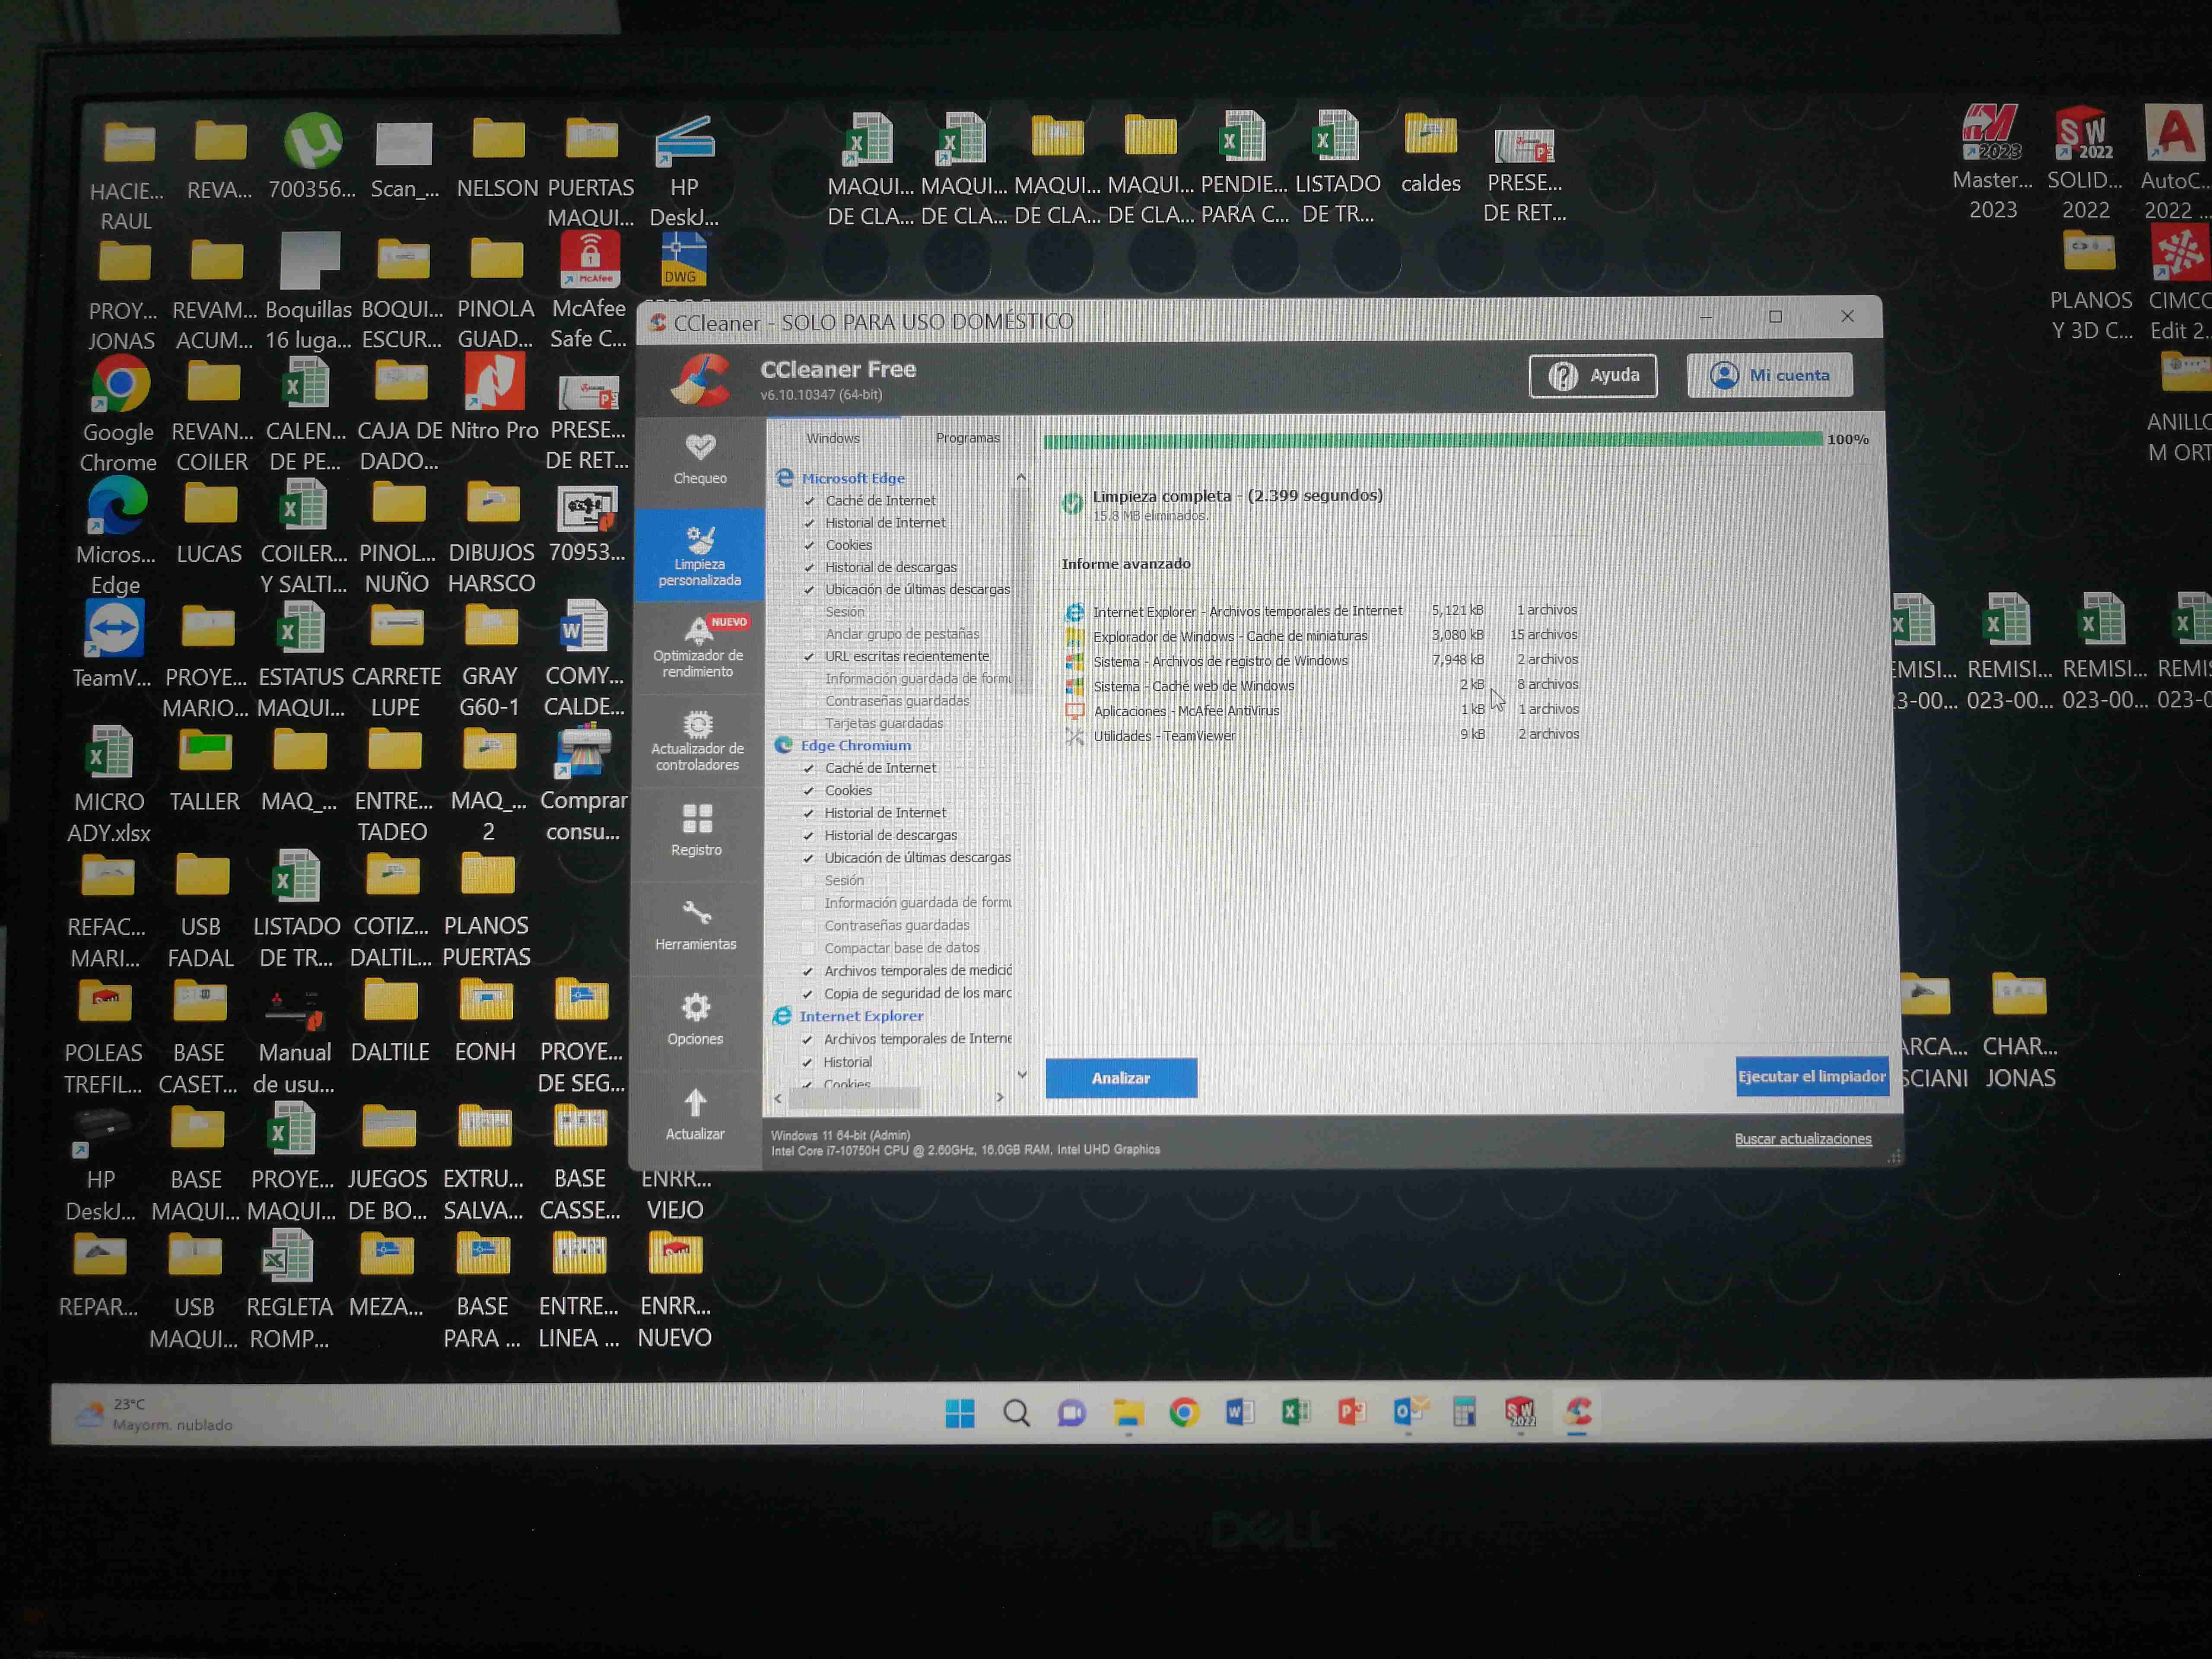Click the 100% cleaning progress bar
This screenshot has height=1659, width=2212.
(1433, 440)
